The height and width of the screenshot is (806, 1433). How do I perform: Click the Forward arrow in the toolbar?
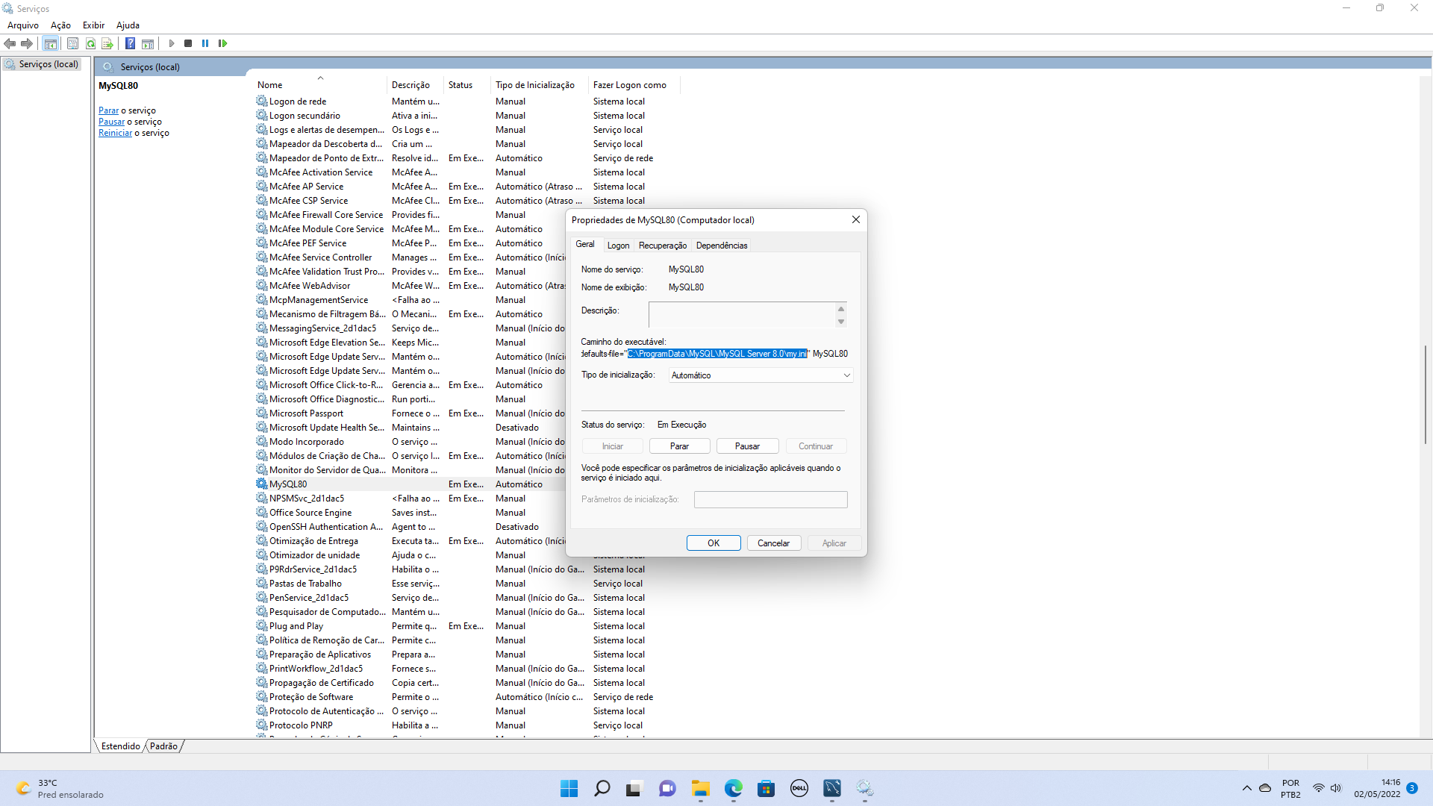coord(27,43)
